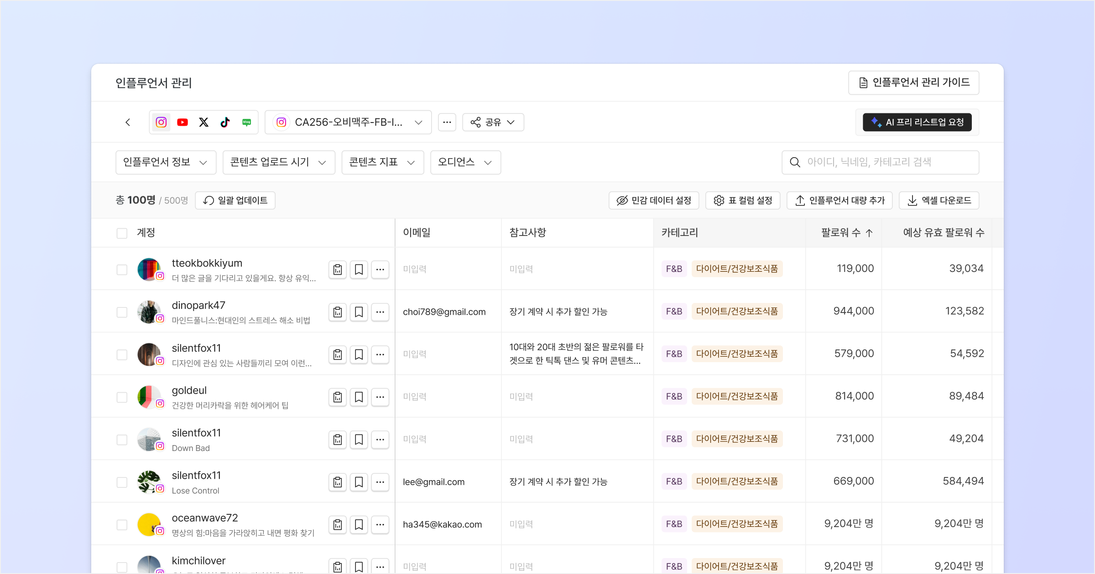Bookmark the Down Bad silentfox11 account
This screenshot has width=1095, height=574.
(x=359, y=440)
